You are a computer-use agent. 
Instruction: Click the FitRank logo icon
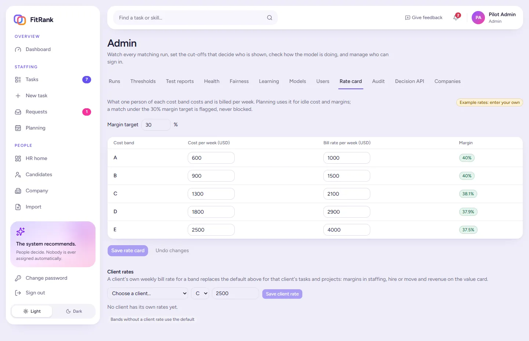(x=20, y=20)
